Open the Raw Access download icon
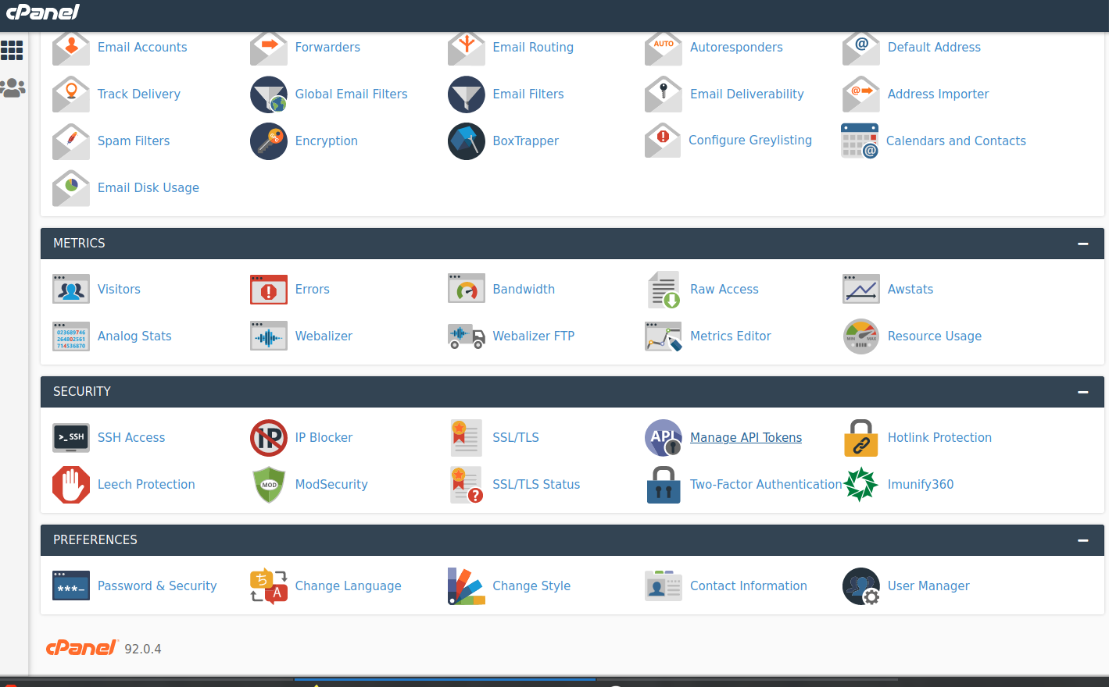The image size is (1109, 687). tap(664, 290)
